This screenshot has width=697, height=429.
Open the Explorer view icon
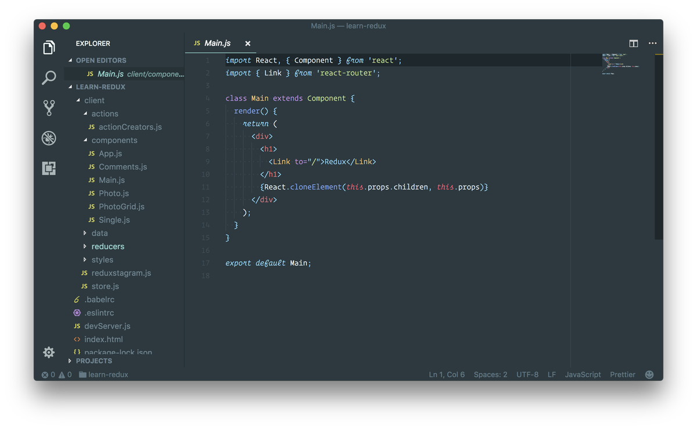(49, 47)
